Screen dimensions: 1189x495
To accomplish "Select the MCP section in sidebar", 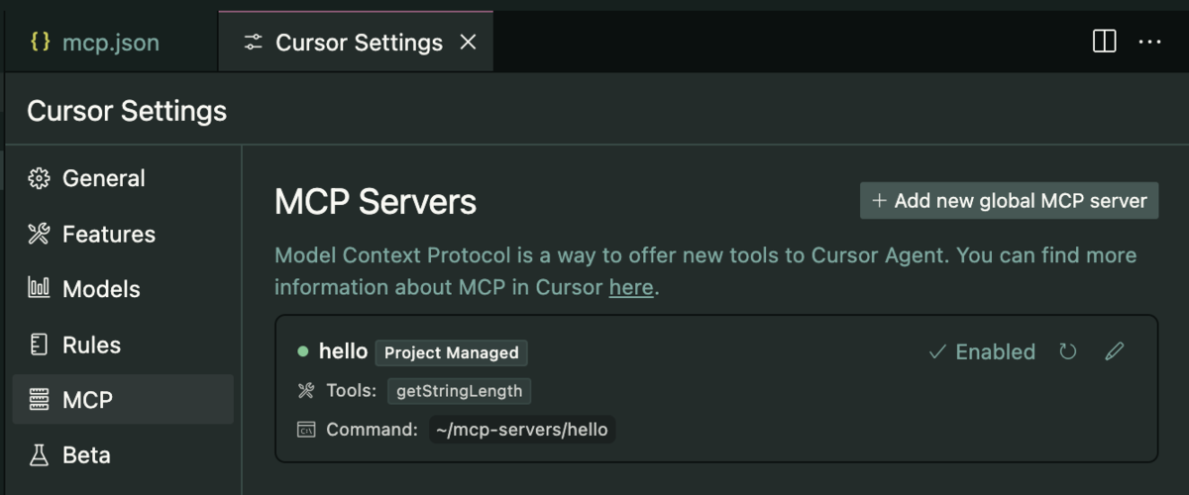I will tap(123, 400).
